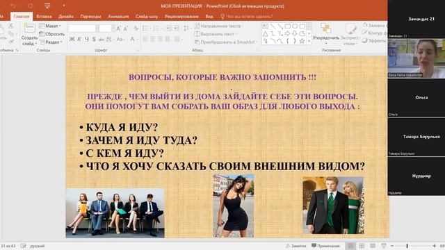This screenshot has height=250, width=445.
Task: Increase list indent level
Action: point(176,28)
